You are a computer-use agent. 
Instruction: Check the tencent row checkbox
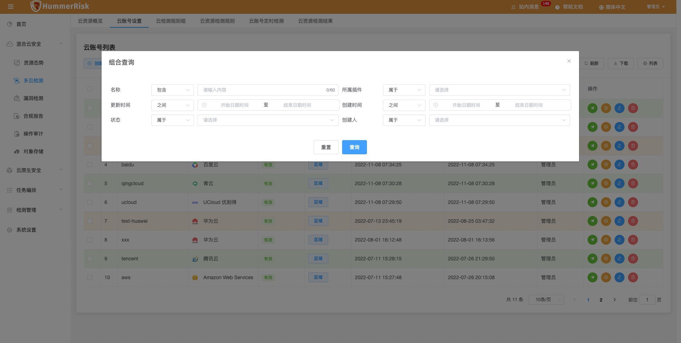click(x=90, y=259)
